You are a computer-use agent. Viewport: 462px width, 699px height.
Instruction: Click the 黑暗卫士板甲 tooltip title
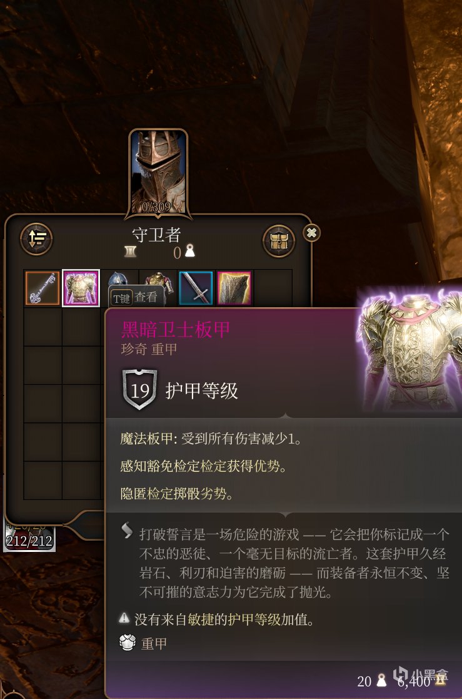click(x=176, y=329)
